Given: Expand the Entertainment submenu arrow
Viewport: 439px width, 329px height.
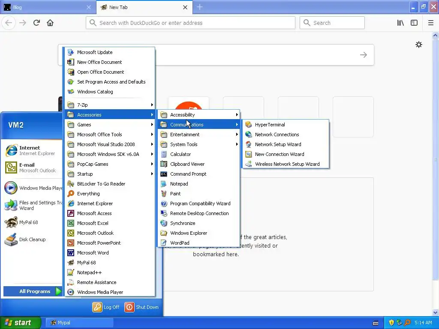Looking at the screenshot, I should coord(237,135).
